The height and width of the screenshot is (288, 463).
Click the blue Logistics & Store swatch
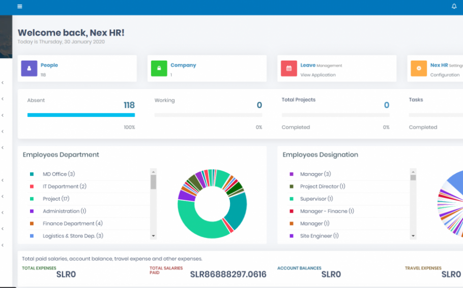tap(32, 236)
